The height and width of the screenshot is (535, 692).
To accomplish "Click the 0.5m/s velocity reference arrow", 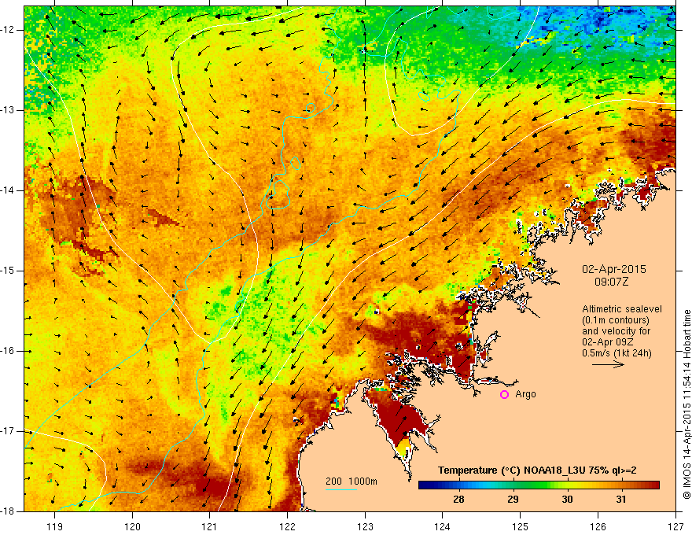I will coord(608,364).
